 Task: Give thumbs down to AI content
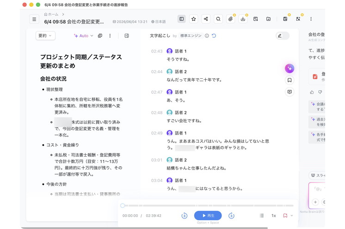tap(320, 92)
